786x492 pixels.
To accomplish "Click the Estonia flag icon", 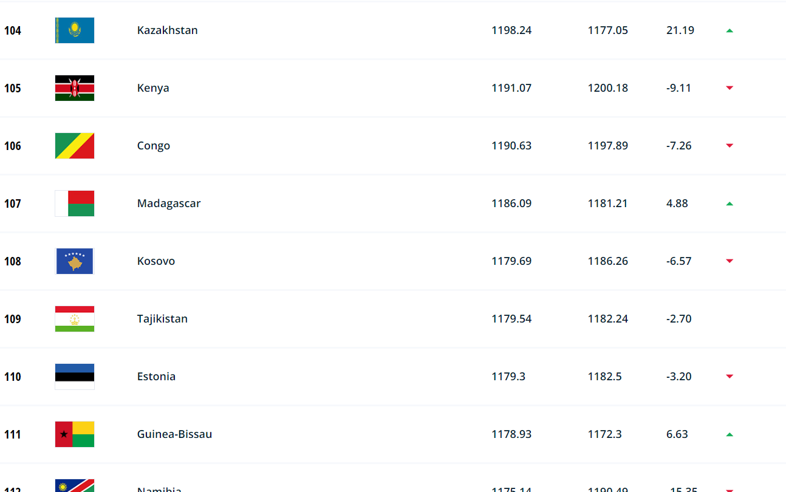I will (75, 377).
